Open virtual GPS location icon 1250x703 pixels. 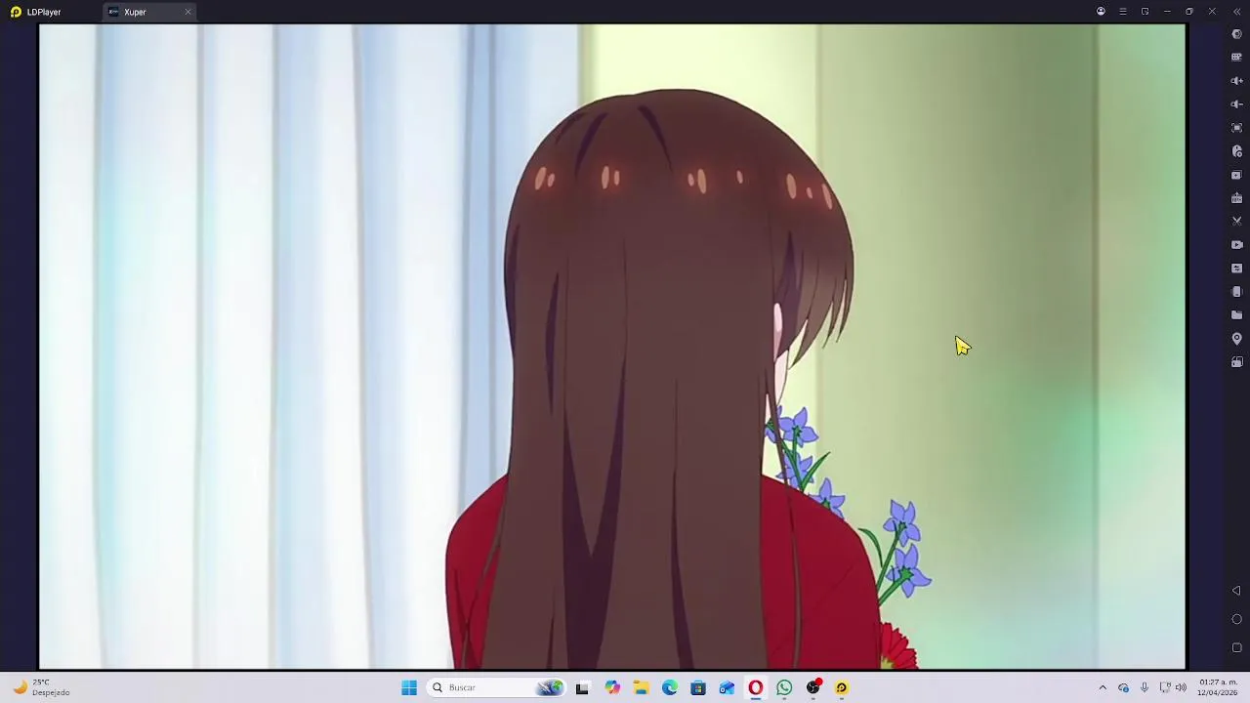(1236, 339)
